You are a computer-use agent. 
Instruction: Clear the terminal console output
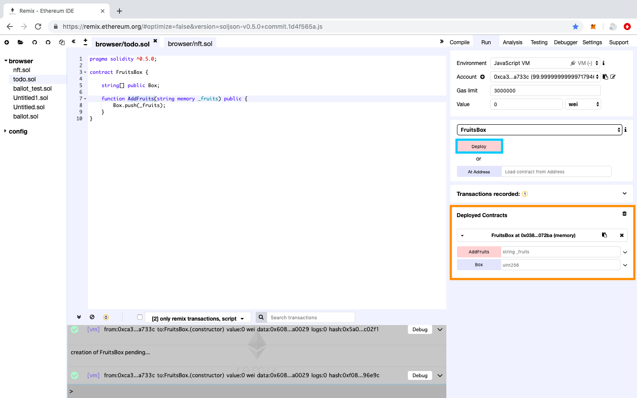click(x=92, y=317)
